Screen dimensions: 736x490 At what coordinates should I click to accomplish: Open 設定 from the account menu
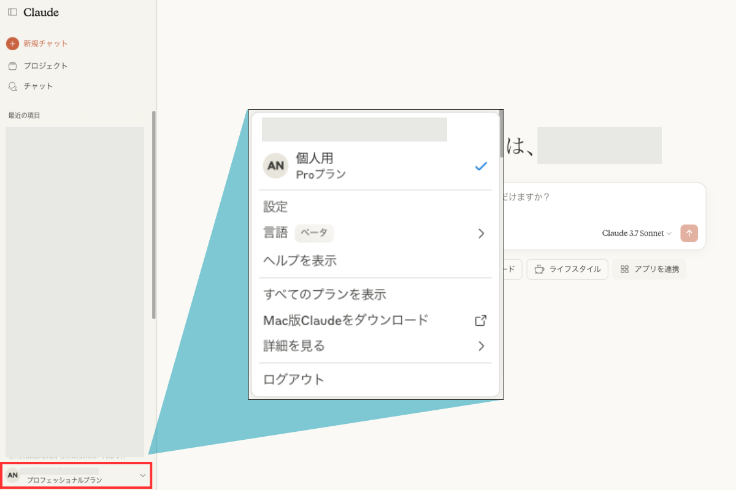click(x=275, y=206)
